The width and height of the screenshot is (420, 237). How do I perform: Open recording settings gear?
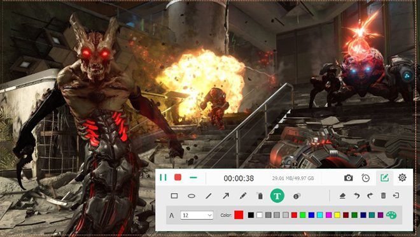[x=402, y=178]
